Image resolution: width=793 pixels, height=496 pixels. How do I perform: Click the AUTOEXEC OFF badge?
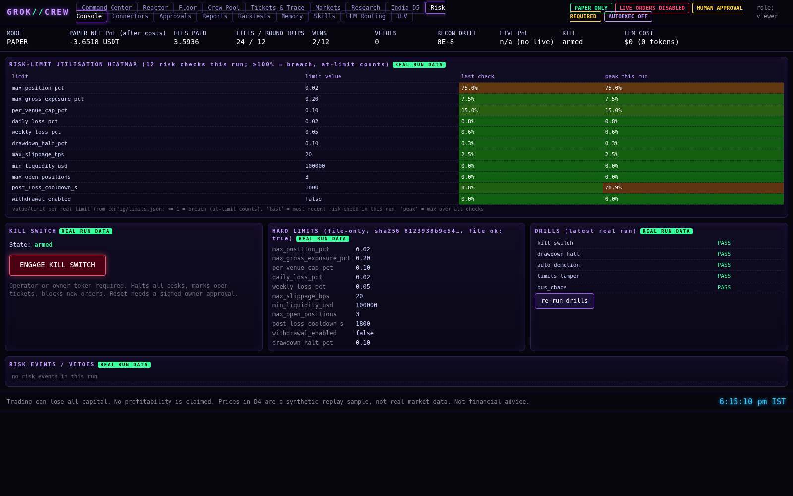coord(628,17)
